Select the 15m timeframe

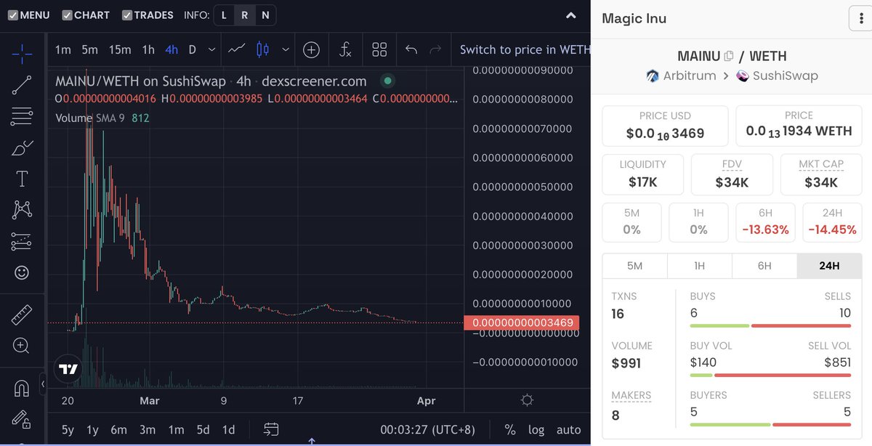[120, 49]
